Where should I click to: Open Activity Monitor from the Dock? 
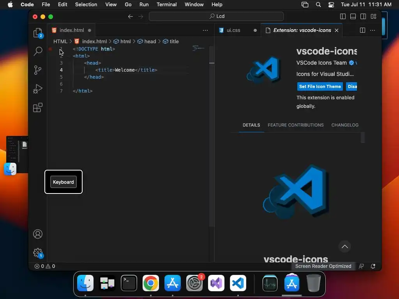tap(270, 283)
